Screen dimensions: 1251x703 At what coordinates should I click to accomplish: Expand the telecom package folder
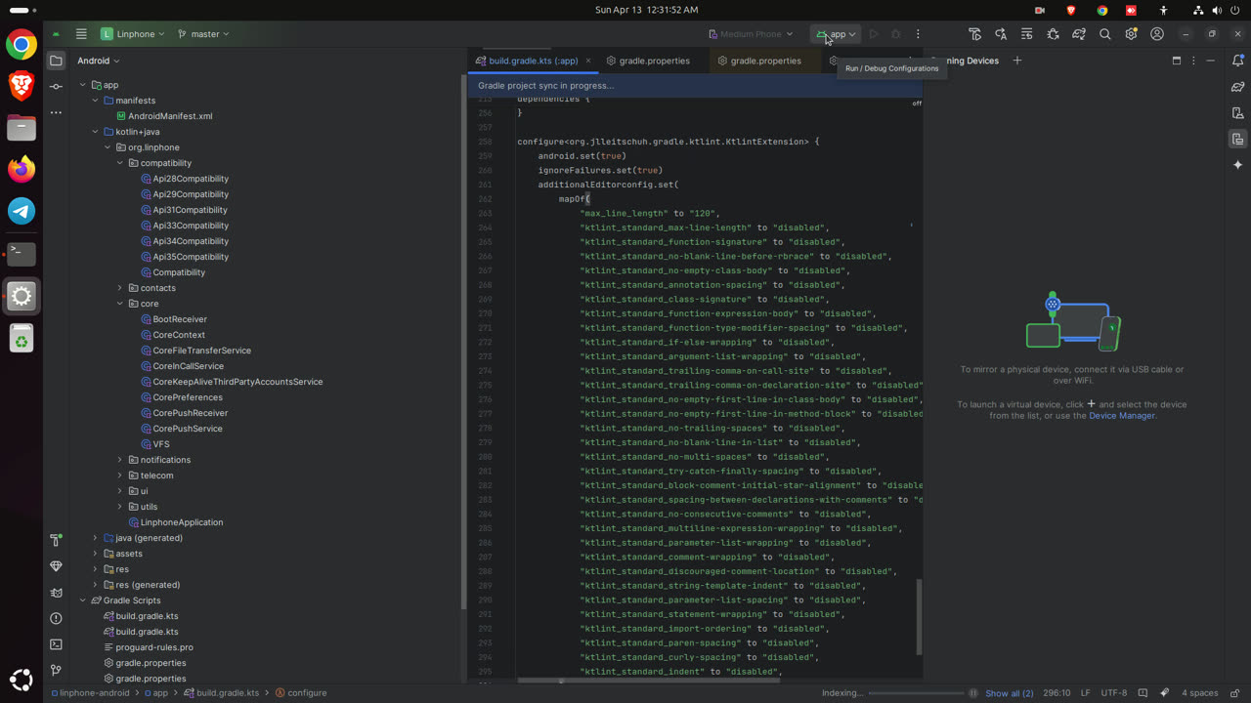tap(120, 476)
